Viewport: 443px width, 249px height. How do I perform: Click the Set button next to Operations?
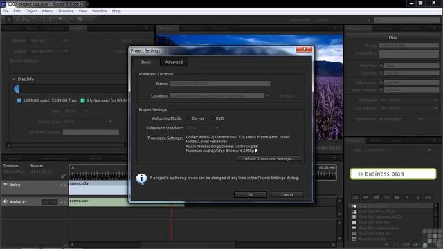point(422,119)
